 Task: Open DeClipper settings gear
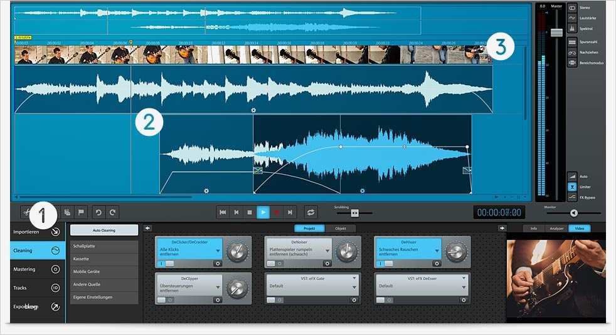[218, 300]
